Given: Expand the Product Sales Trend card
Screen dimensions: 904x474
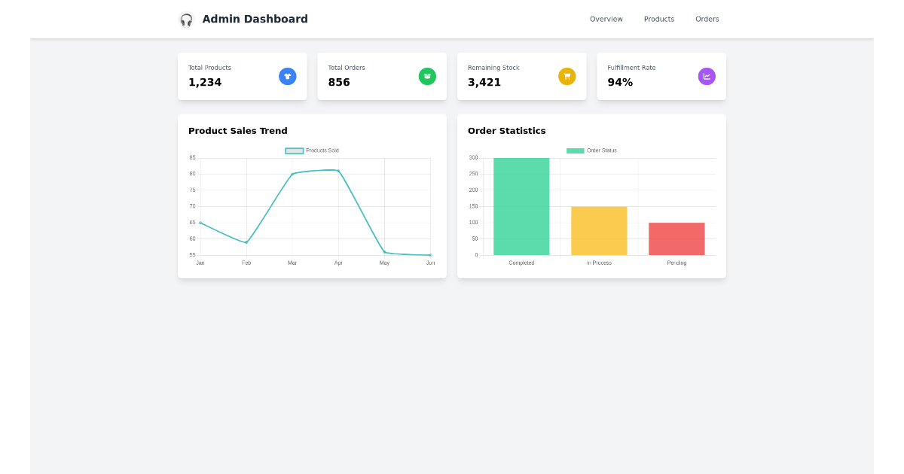Looking at the screenshot, I should coord(238,130).
